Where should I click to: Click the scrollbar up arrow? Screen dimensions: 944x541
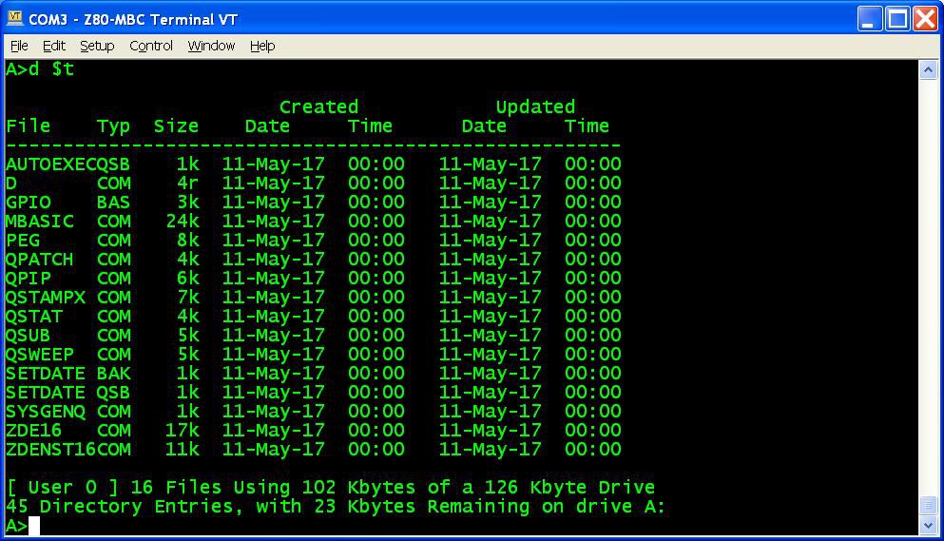tap(929, 70)
